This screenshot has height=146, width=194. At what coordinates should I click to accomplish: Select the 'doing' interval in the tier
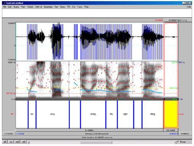(x=93, y=114)
